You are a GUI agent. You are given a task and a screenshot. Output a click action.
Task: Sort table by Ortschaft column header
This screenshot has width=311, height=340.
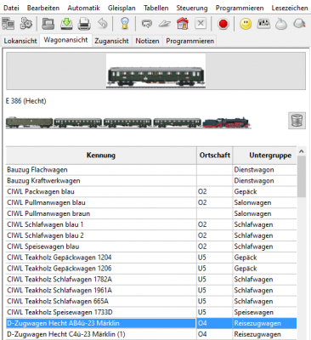(215, 156)
